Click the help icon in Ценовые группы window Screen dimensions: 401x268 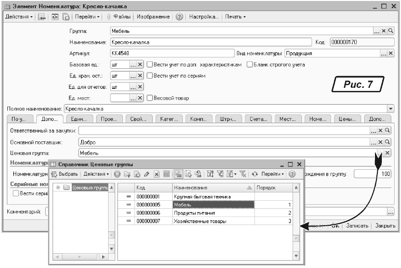(292, 174)
